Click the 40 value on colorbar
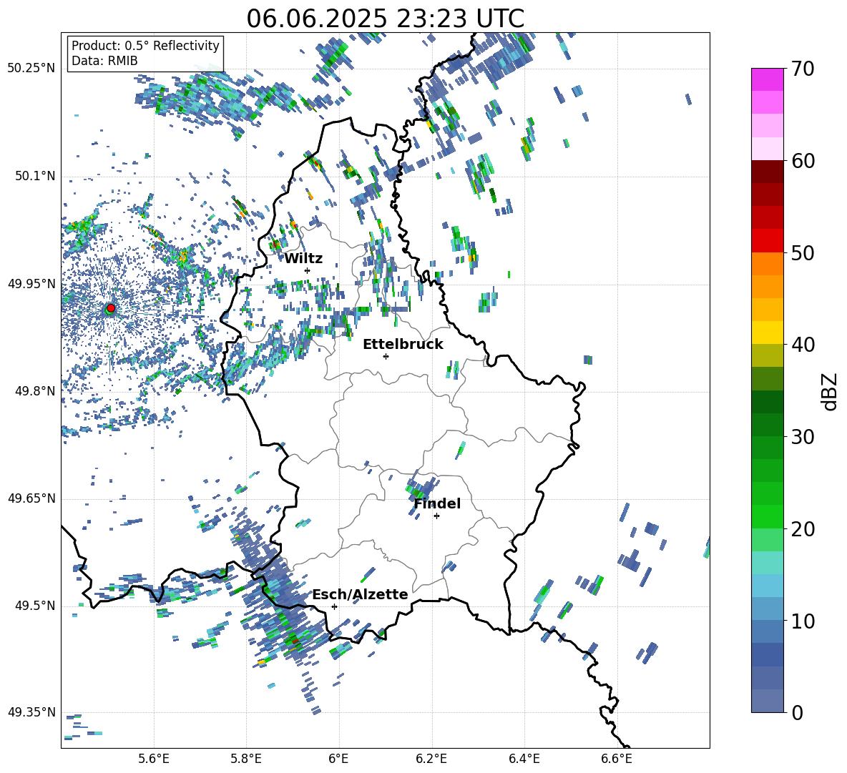Screen dimensions: 847x773 tap(803, 345)
